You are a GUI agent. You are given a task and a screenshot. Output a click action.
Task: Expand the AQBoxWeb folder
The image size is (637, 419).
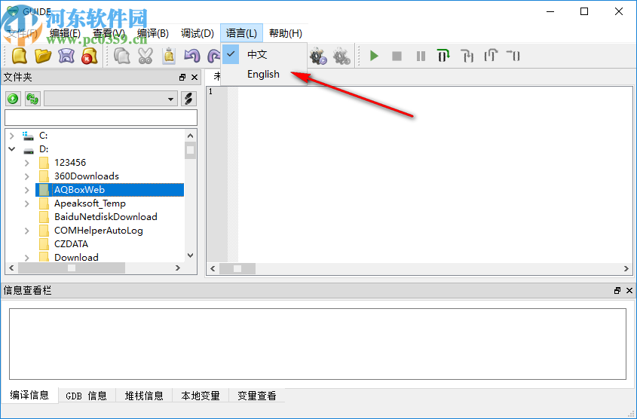tap(27, 190)
